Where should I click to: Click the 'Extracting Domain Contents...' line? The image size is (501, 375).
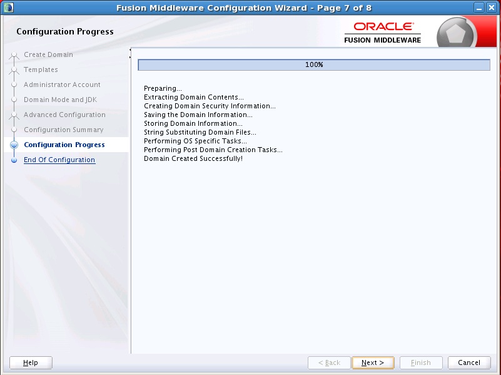click(194, 97)
